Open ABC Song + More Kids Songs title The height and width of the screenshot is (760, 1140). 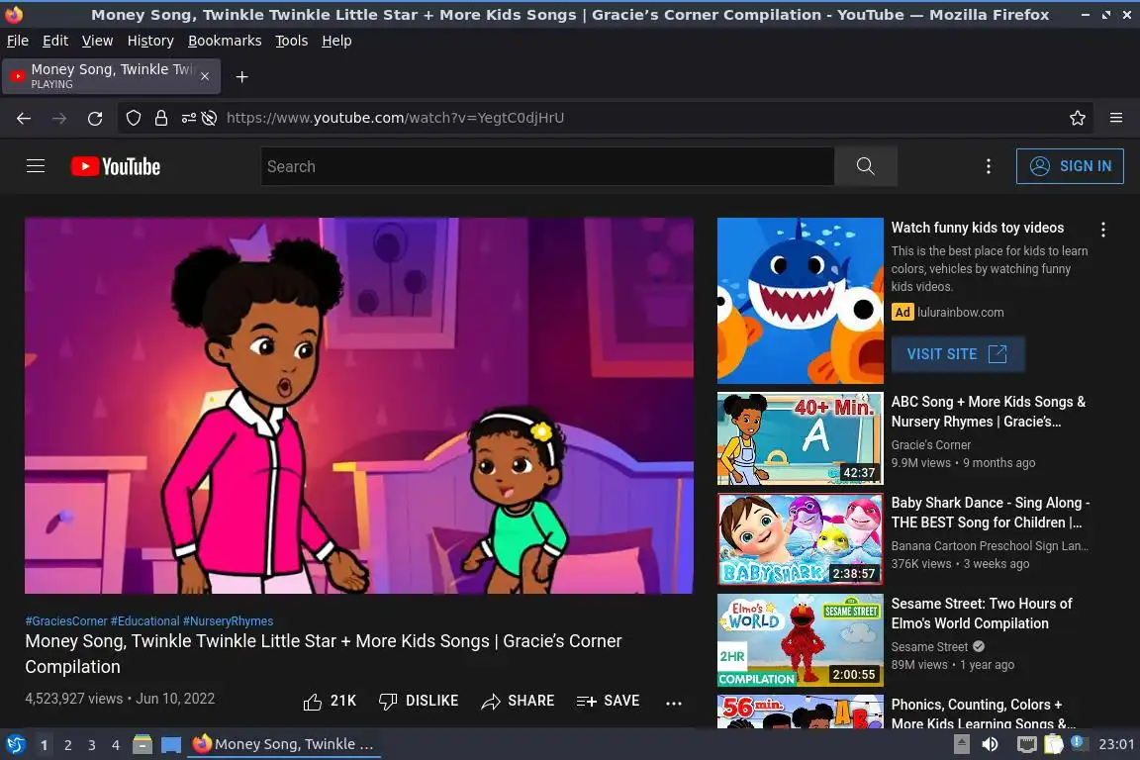pyautogui.click(x=988, y=412)
